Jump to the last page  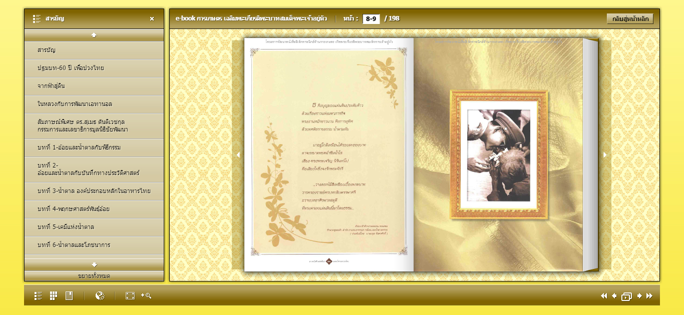pos(649,296)
